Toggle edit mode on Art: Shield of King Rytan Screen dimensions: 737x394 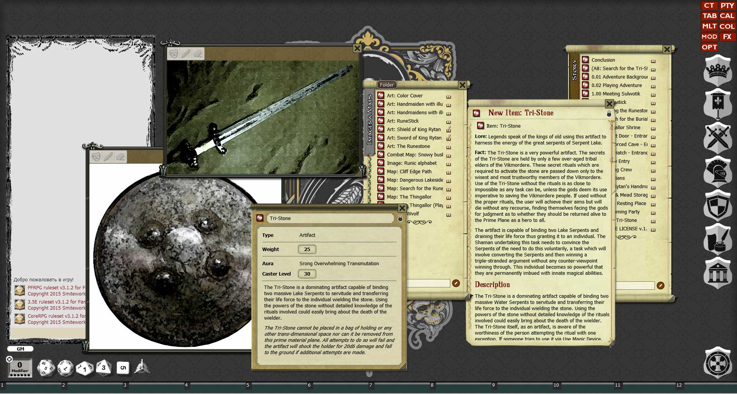coord(449,129)
